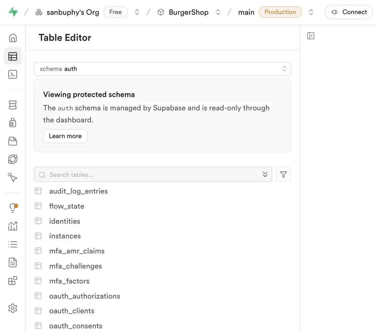This screenshot has height=333, width=375.
Task: Click table icon beside identities
Action: 38,221
